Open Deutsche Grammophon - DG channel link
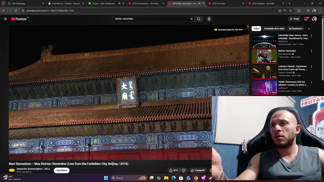This screenshot has width=324, height=182. point(32,169)
